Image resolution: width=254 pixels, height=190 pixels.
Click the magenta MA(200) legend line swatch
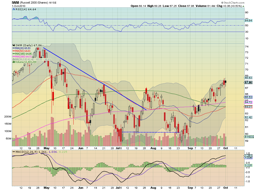pyautogui.click(x=14, y=57)
